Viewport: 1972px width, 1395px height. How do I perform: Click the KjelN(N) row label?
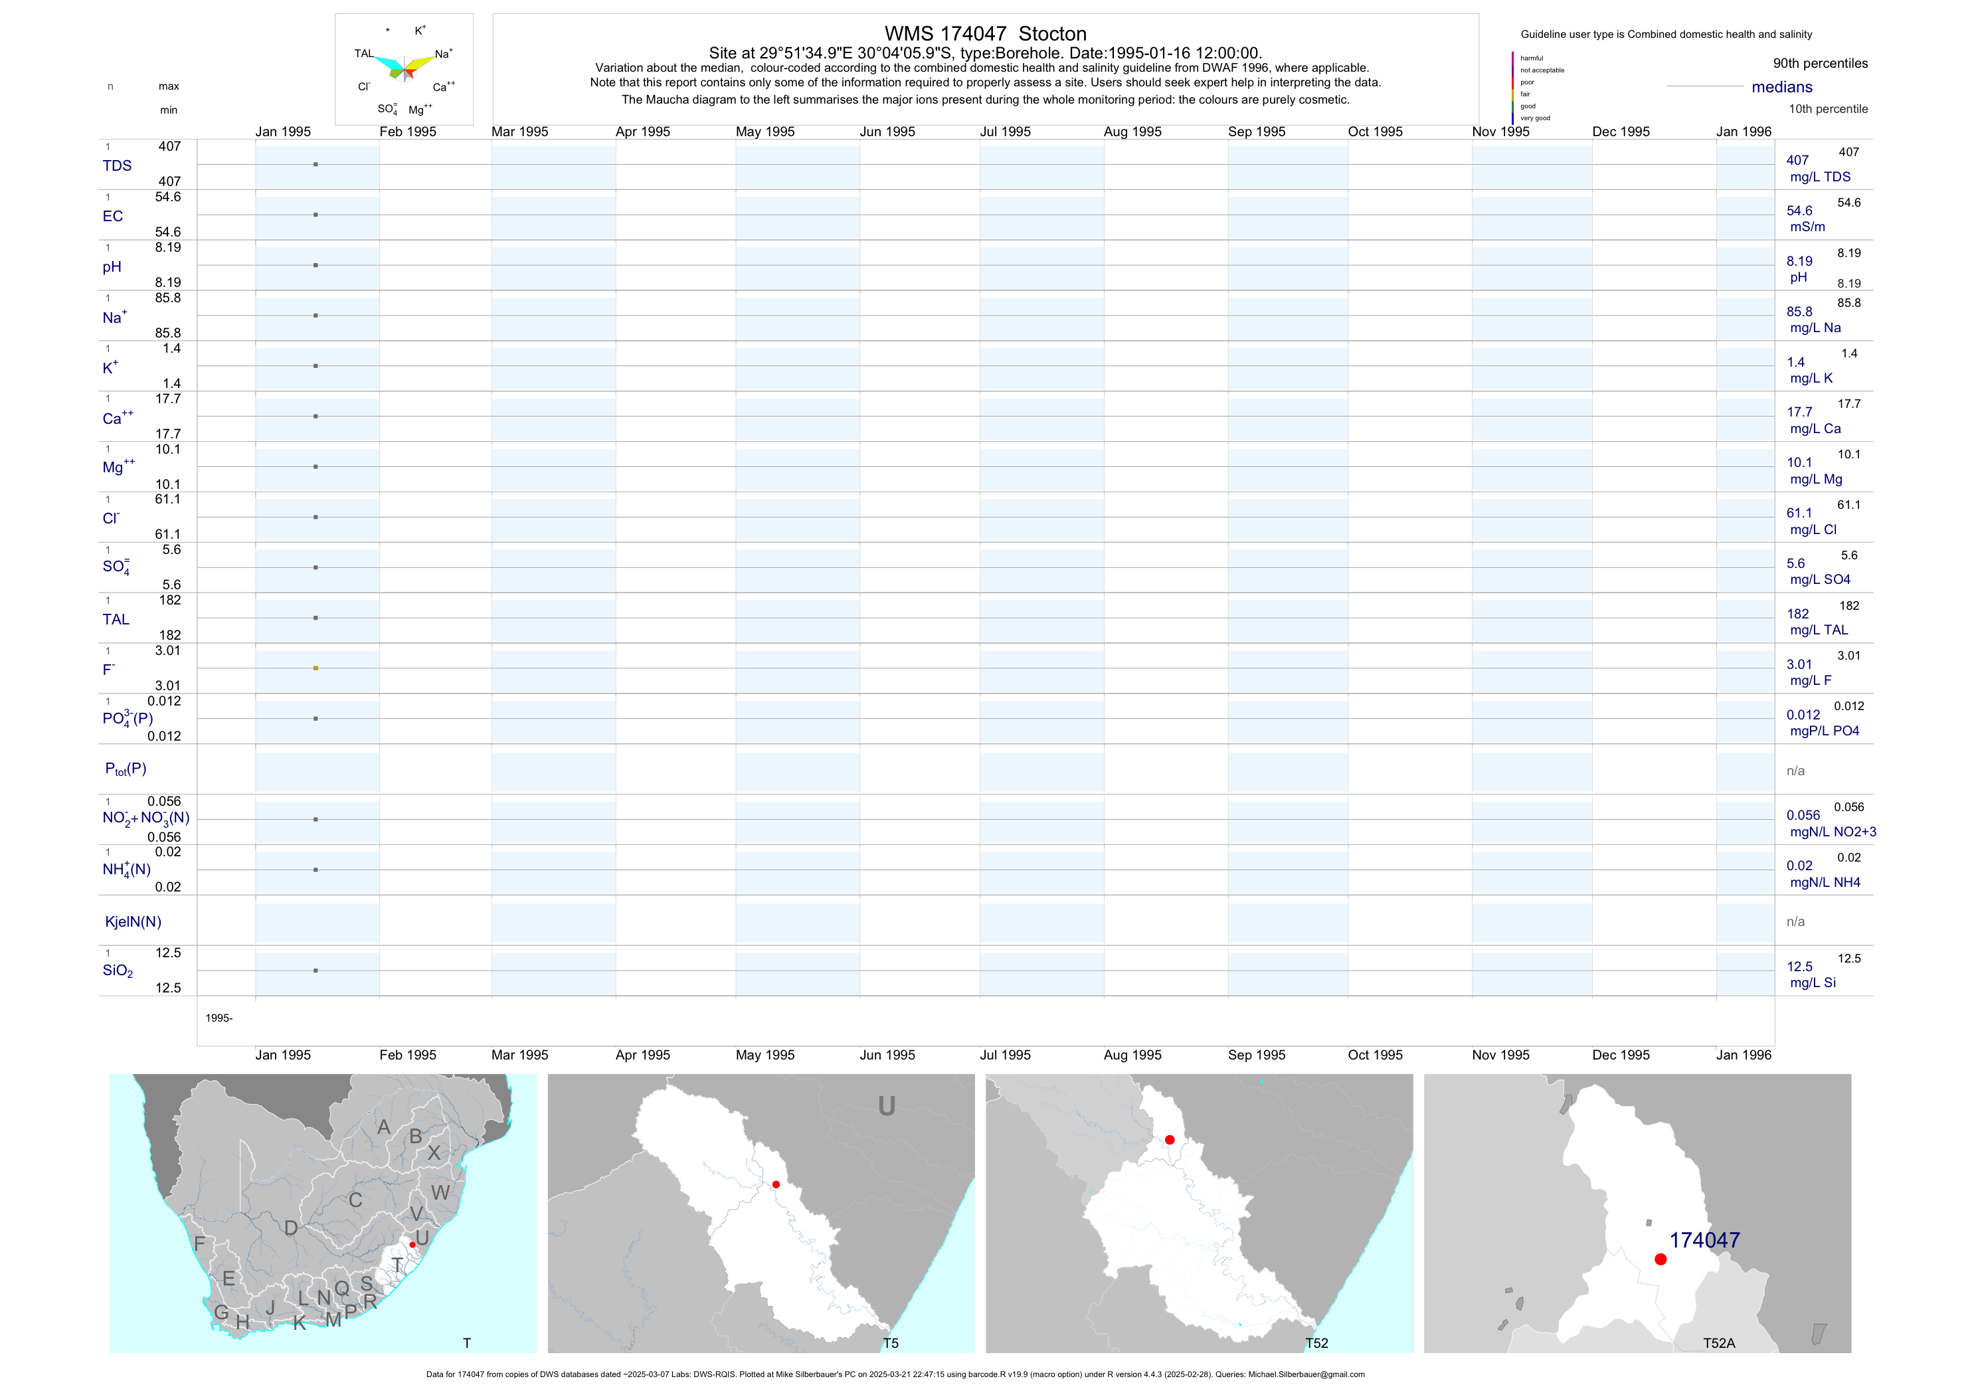133,922
